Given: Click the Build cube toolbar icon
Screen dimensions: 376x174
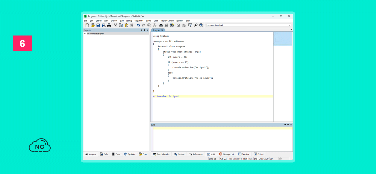Looking at the screenshot, I should click(178, 25).
